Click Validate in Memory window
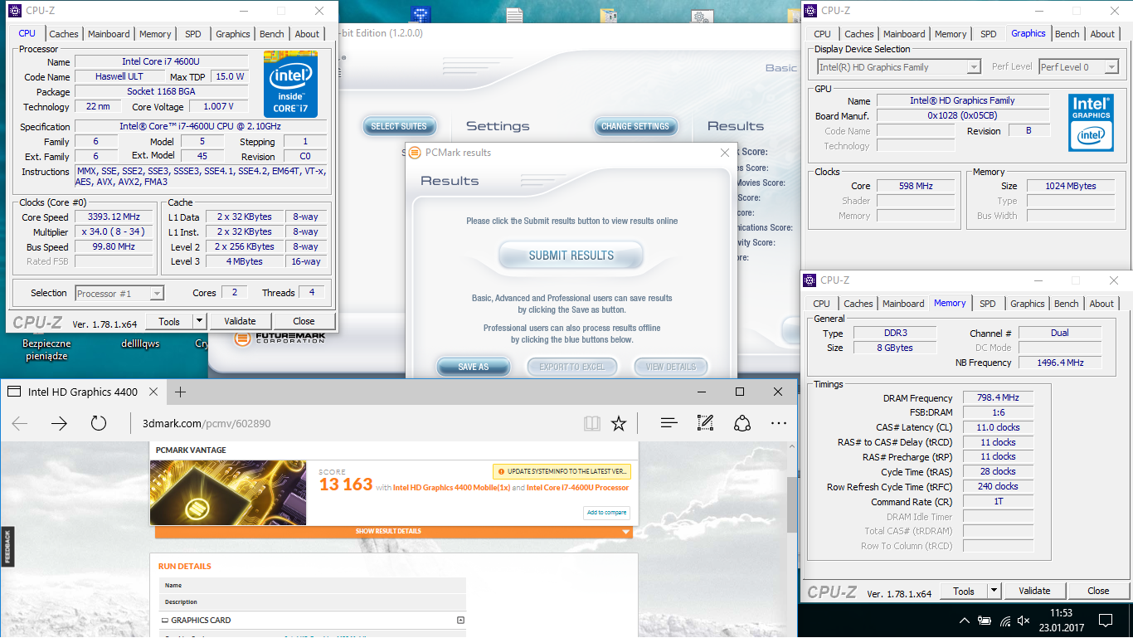1133x638 pixels. [x=1034, y=591]
